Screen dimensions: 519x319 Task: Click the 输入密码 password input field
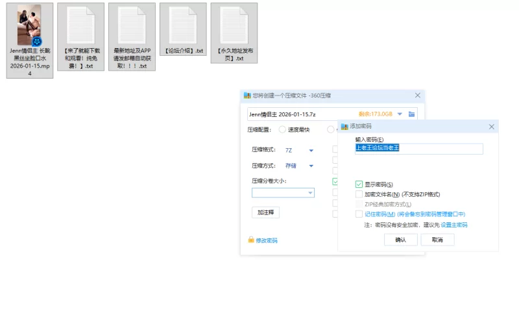(x=418, y=149)
